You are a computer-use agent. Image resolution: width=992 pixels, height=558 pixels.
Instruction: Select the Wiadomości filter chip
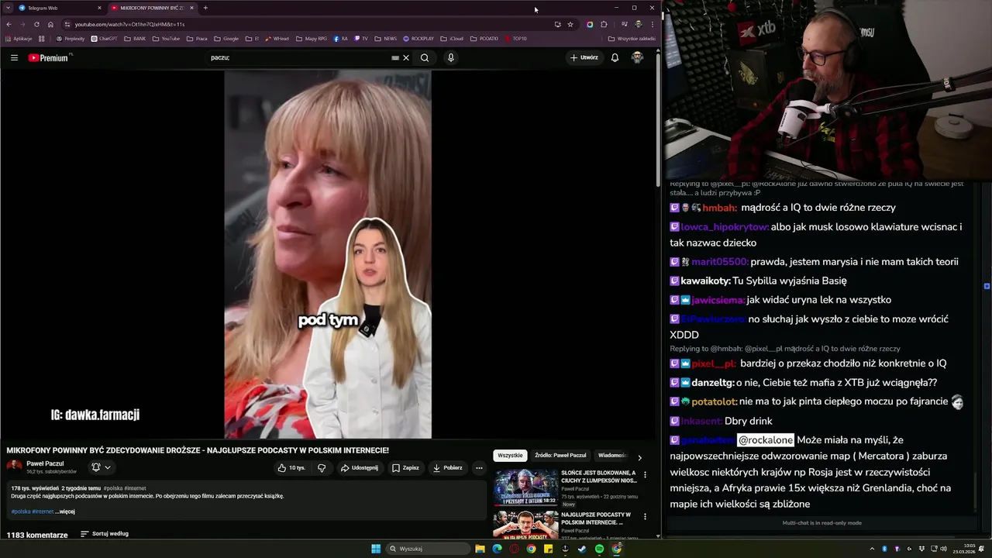[x=611, y=456]
